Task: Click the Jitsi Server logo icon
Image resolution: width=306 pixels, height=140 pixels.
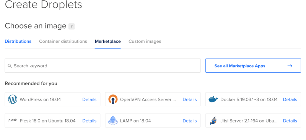Action: (x=213, y=120)
